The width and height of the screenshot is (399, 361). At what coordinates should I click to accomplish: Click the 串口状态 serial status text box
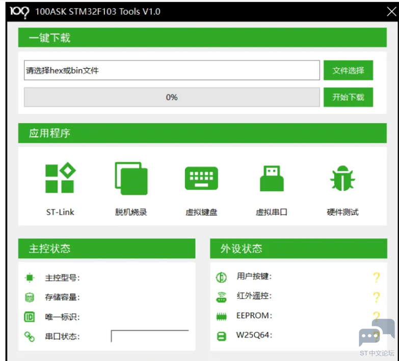click(x=150, y=336)
